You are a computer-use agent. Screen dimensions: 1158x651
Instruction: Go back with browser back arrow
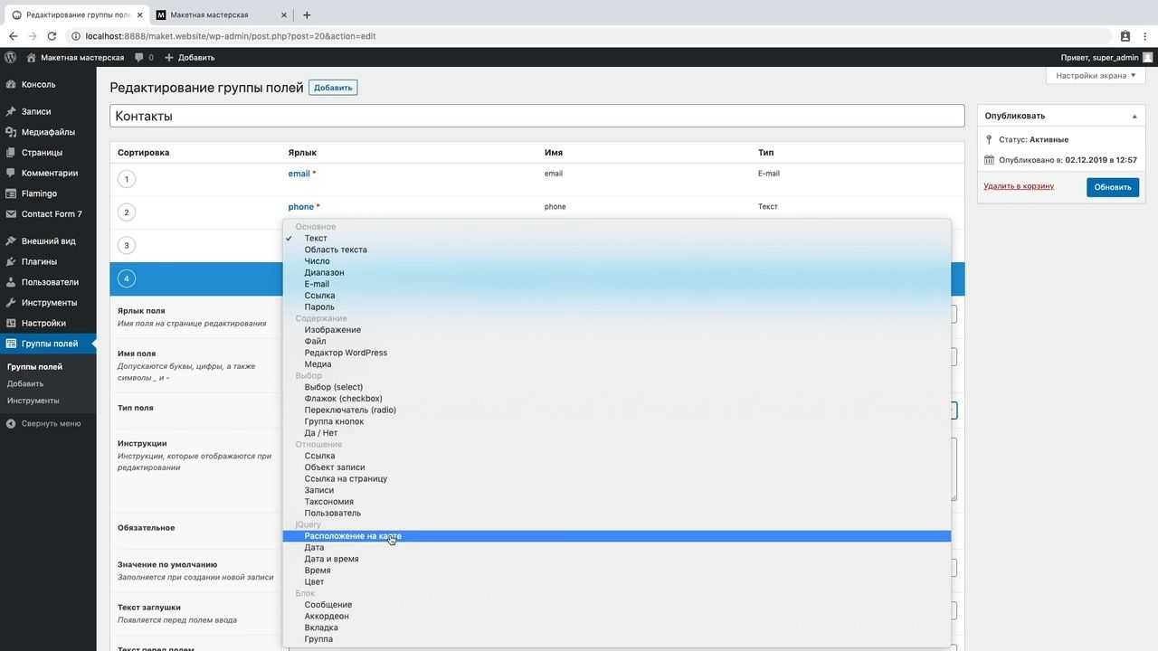pyautogui.click(x=13, y=36)
